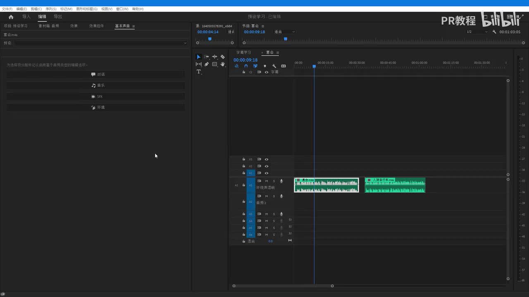Toggle timeline snapping magnet

coord(246,66)
